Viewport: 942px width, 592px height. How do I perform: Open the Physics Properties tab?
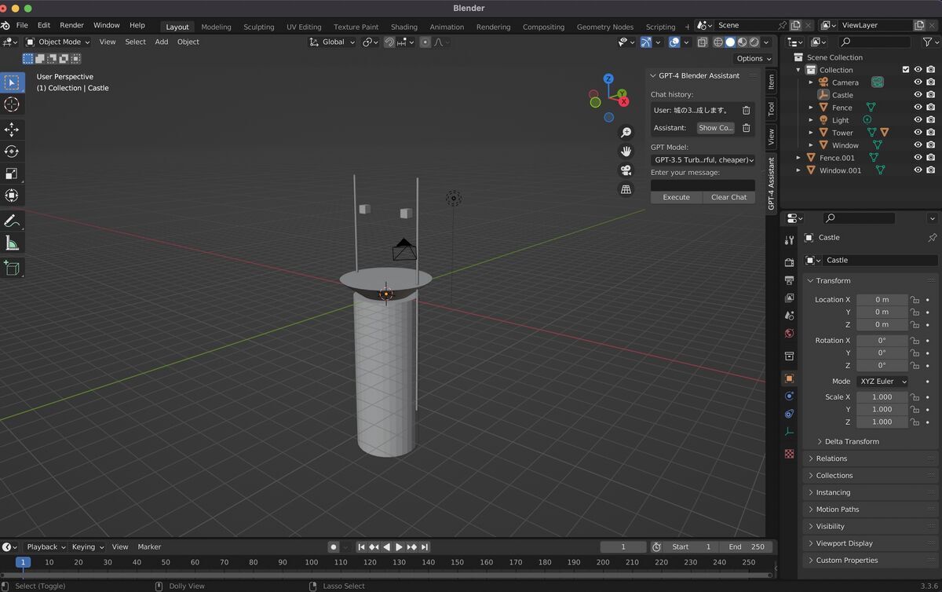[x=789, y=395]
